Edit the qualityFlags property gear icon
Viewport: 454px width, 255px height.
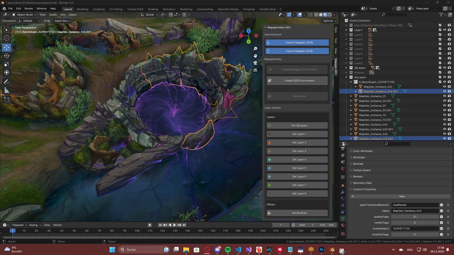[441, 217]
